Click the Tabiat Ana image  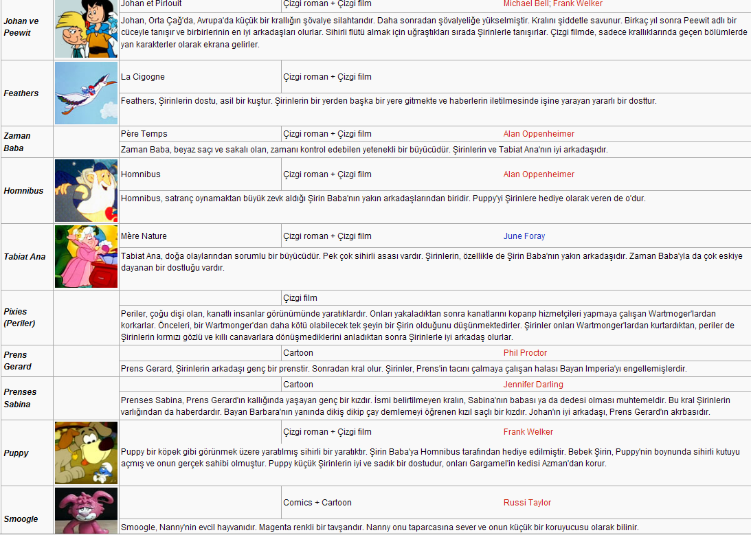click(x=86, y=256)
